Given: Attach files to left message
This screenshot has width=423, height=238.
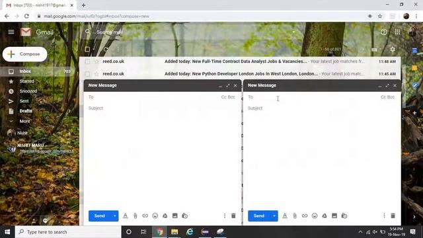Looking at the screenshot, I should pos(135,216).
